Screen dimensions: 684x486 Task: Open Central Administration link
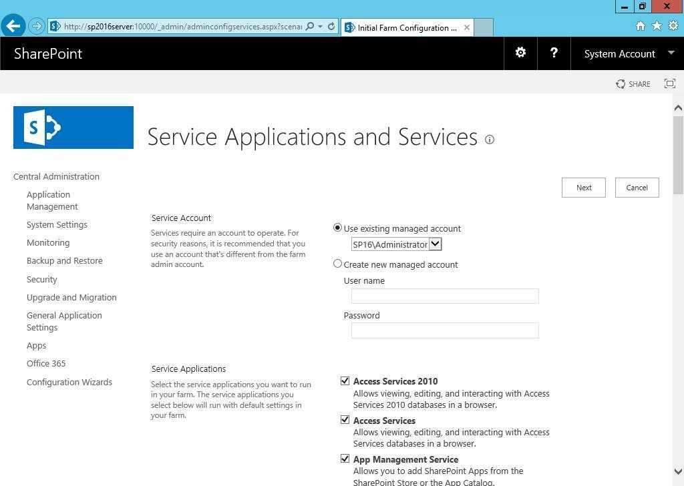coord(56,176)
